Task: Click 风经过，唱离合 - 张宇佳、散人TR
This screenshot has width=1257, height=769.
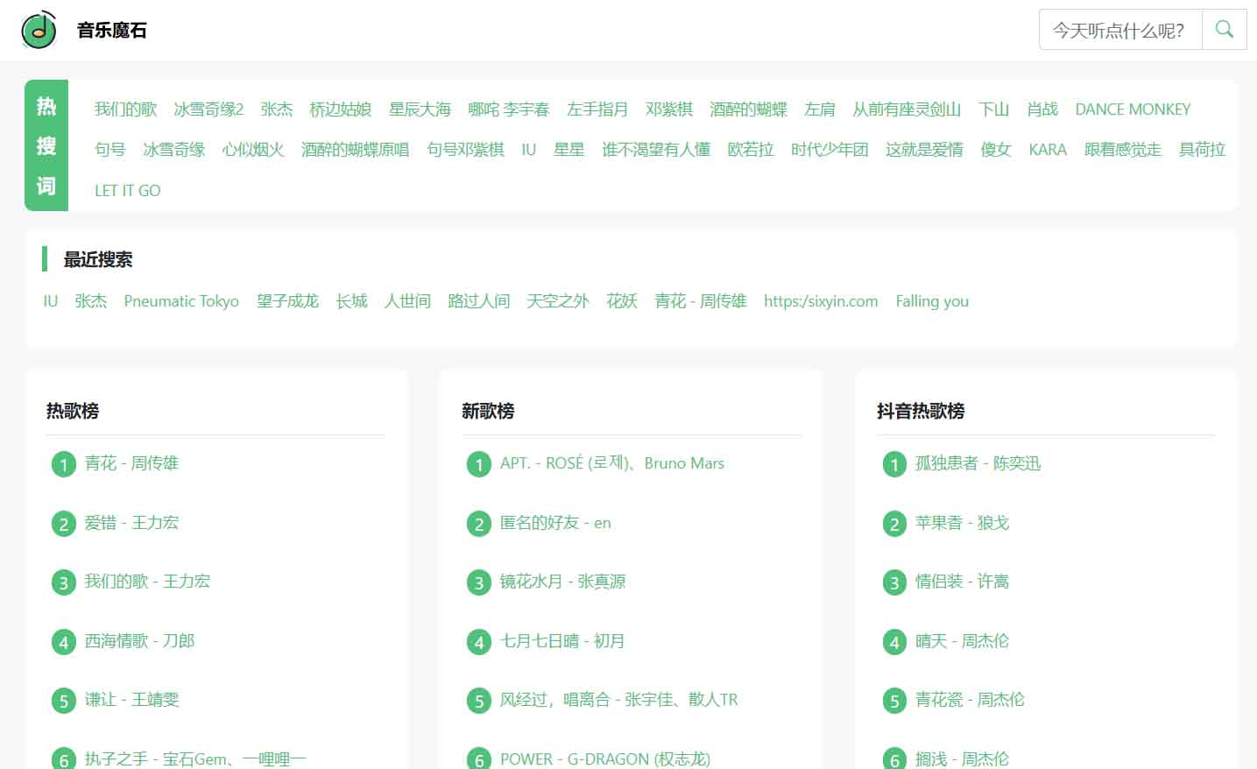Action: pyautogui.click(x=619, y=700)
